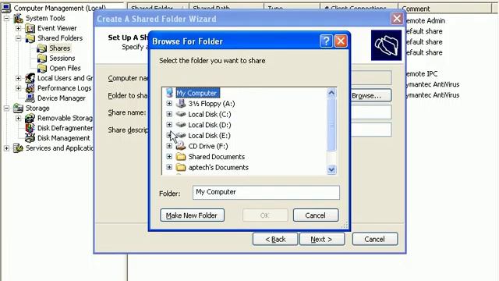499x281 pixels.
Task: Click the folder list scrollbar thumb
Action: (x=331, y=125)
